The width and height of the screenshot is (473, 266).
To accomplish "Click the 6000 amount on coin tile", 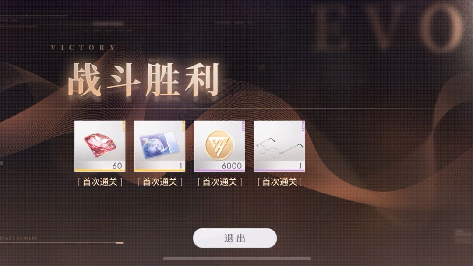I will point(232,166).
